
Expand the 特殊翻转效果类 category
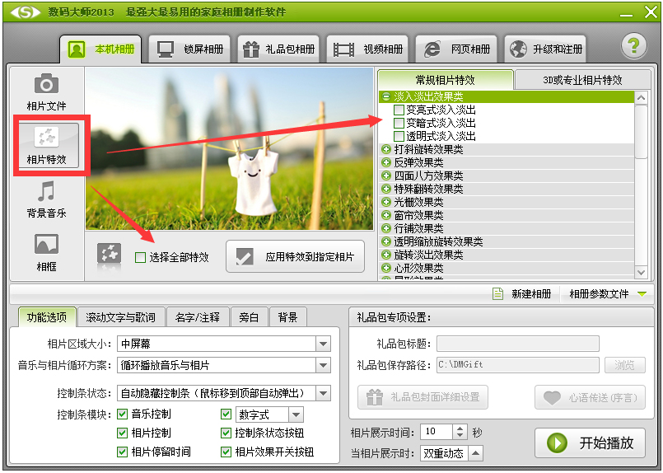click(x=385, y=189)
